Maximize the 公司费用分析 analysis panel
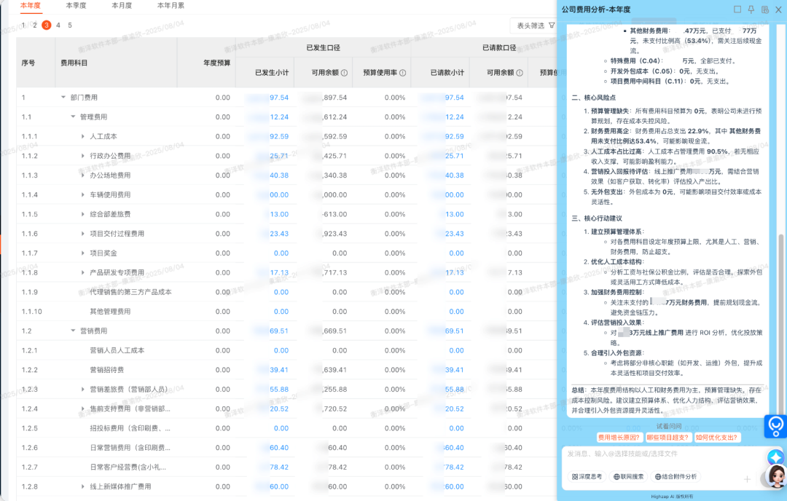 [737, 9]
